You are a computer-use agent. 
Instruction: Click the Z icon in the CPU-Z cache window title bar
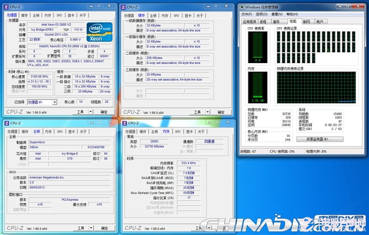(x=123, y=7)
